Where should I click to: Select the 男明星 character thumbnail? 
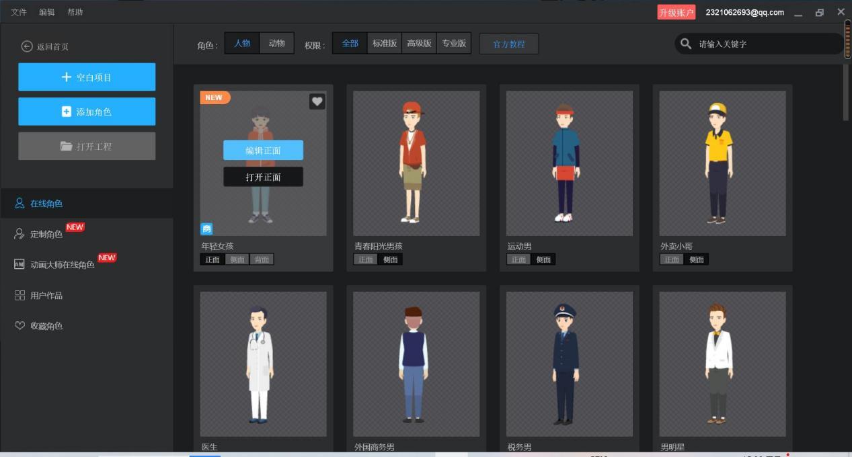pyautogui.click(x=722, y=364)
